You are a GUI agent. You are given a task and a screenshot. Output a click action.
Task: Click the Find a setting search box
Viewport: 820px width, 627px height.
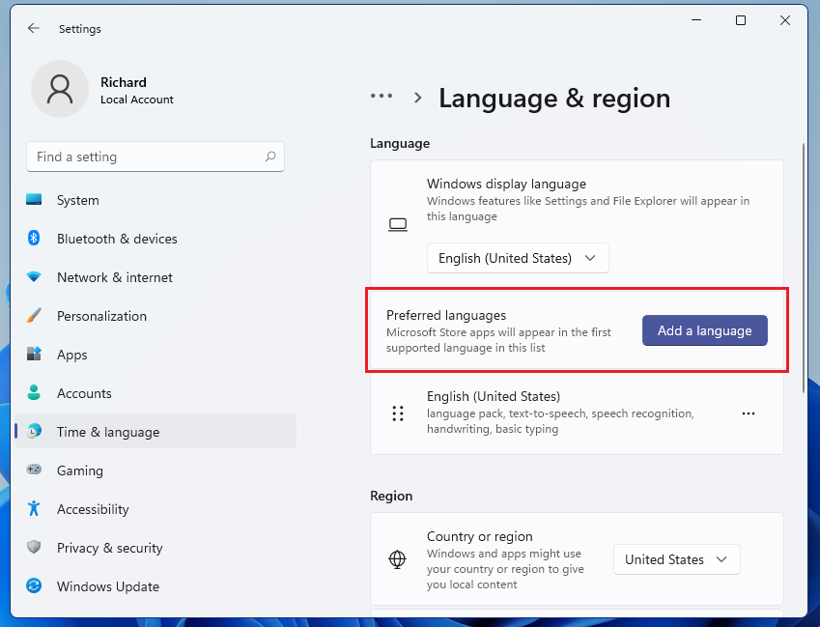pyautogui.click(x=145, y=157)
